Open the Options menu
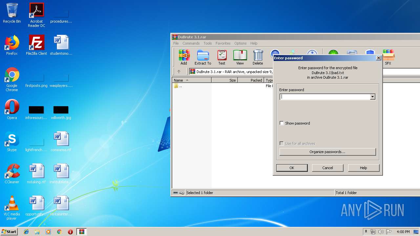Viewport: 420px width, 236px height. tap(241, 43)
